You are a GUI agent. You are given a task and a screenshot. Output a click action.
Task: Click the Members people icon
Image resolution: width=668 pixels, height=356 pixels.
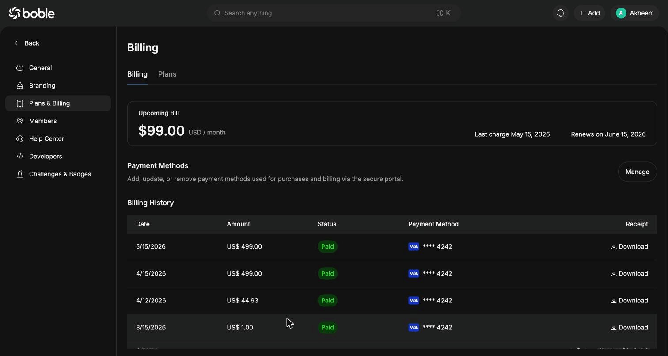[20, 121]
